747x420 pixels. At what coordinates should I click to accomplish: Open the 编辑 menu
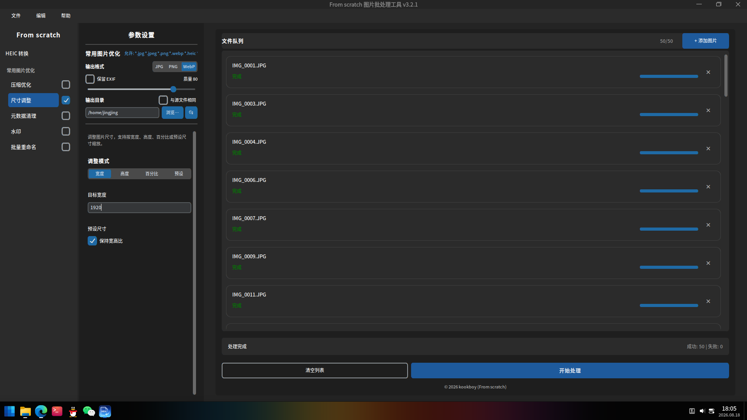[41, 16]
